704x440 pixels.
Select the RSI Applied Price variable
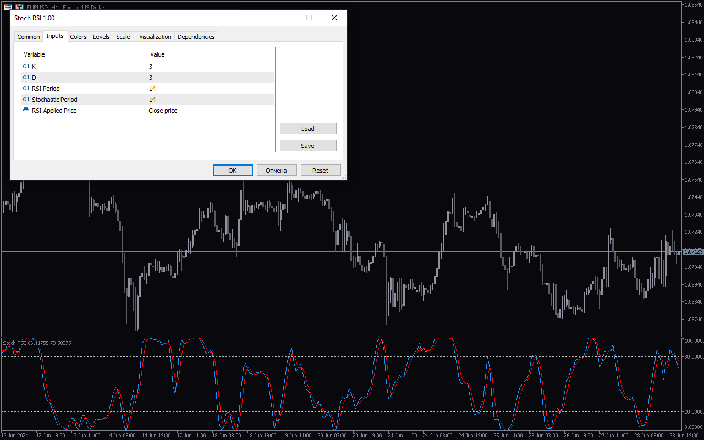click(x=147, y=111)
